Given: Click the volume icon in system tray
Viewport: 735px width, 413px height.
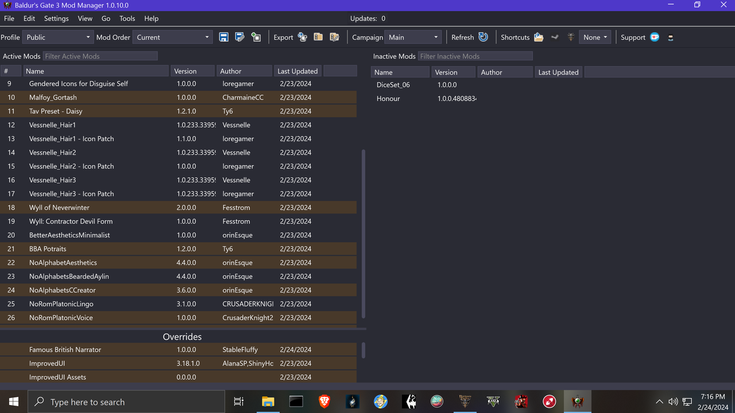Looking at the screenshot, I should pos(673,402).
